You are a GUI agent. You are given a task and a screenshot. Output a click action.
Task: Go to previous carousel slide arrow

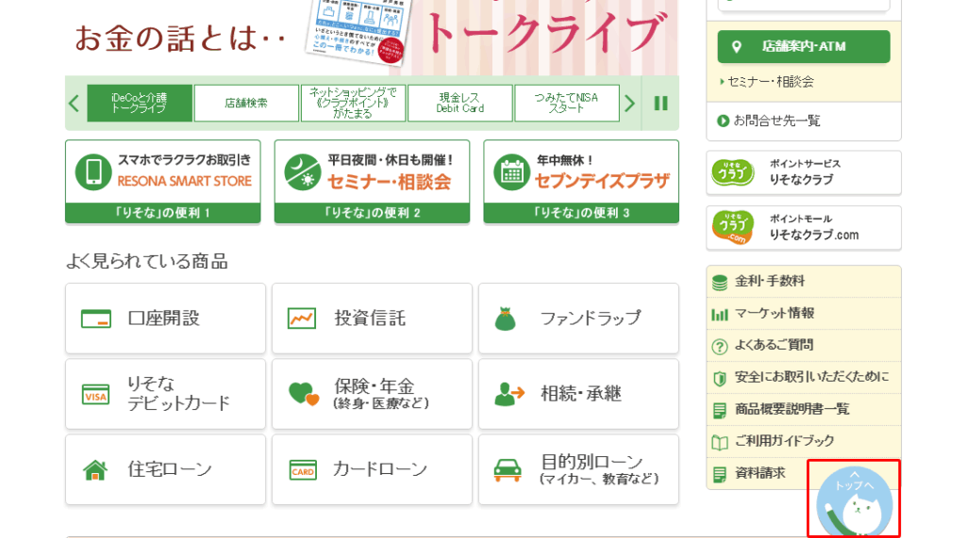click(75, 104)
